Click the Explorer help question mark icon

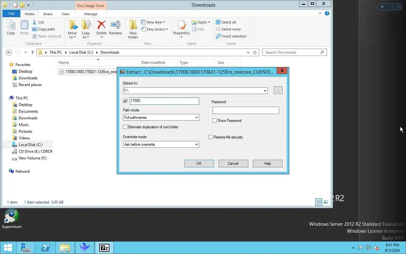[327, 13]
